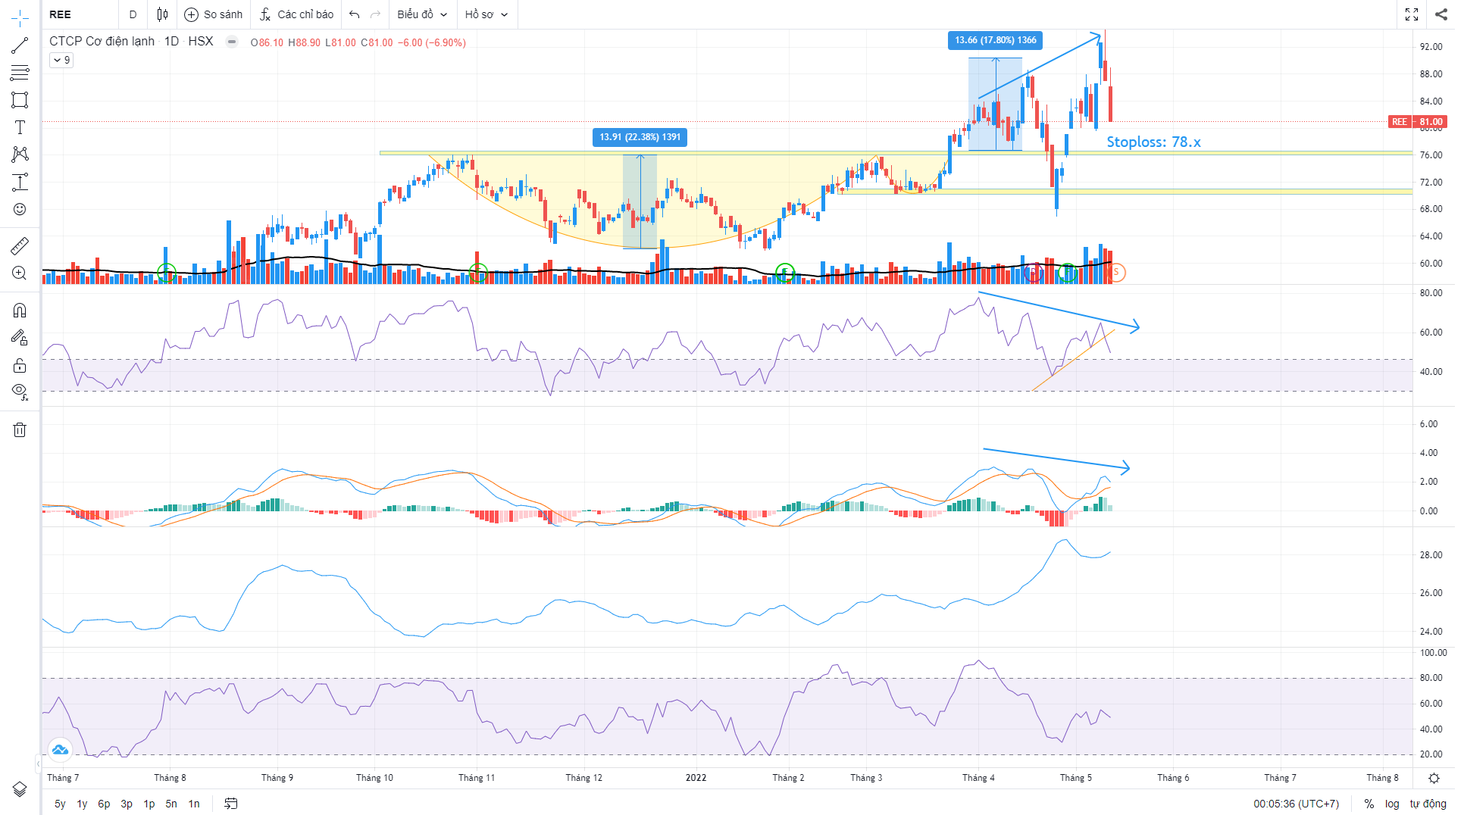Click the trash remove drawings icon

20,430
